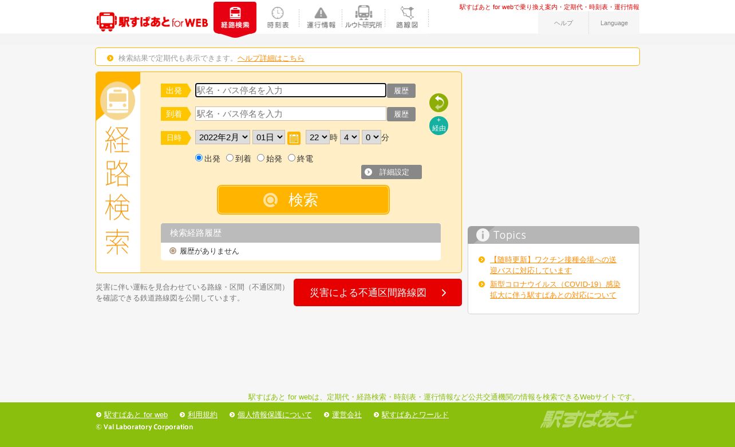Click the 履歴がありません history text
This screenshot has height=447, width=735.
click(x=210, y=251)
